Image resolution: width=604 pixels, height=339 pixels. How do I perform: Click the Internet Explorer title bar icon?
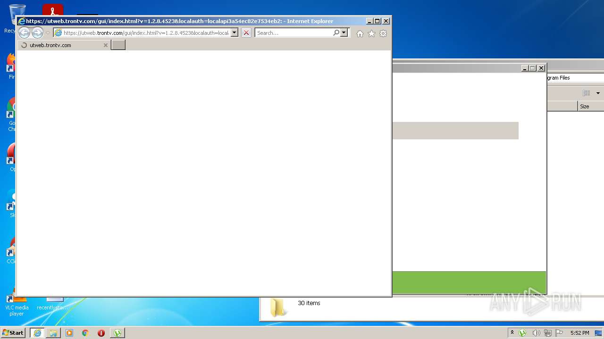tap(21, 21)
